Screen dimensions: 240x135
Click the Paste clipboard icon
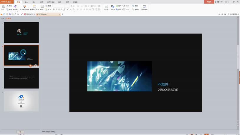pyautogui.click(x=3, y=6)
